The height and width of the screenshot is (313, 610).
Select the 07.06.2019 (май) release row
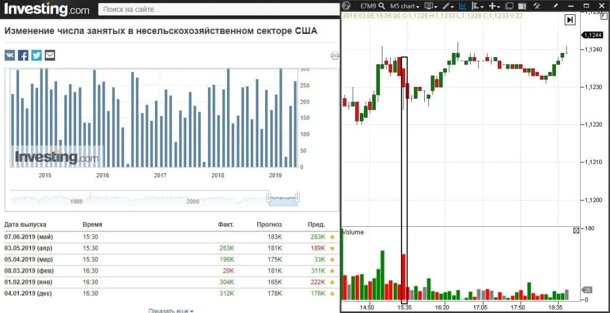tap(170, 237)
